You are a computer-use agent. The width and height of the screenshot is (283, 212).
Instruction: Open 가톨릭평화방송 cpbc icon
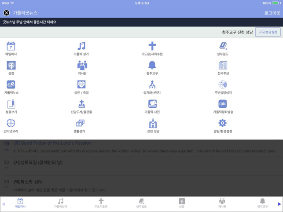pos(223,104)
